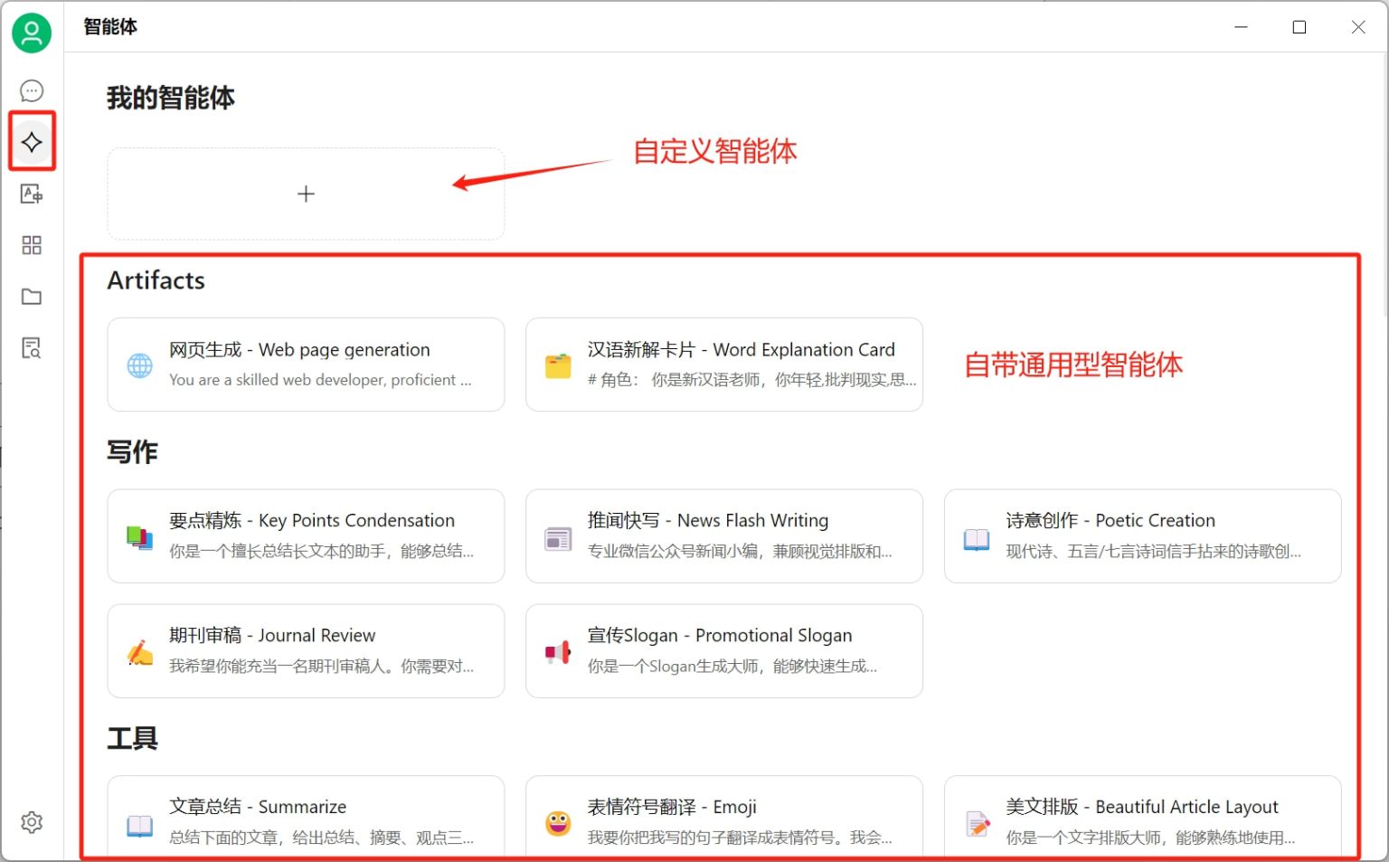This screenshot has height=862, width=1389.
Task: Open the apps grid icon in sidebar
Action: coord(32,244)
